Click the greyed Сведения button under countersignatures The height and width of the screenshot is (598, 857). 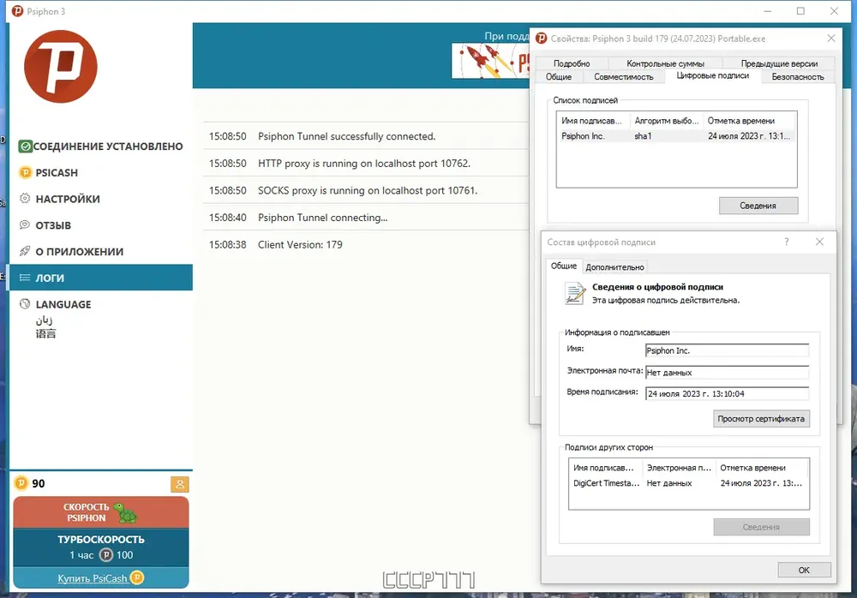click(761, 527)
